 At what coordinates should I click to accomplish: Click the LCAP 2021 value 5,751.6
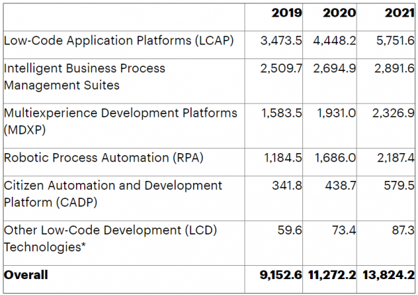394,41
